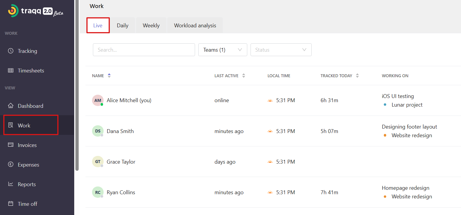Click the Working On column header
This screenshot has width=461, height=215.
point(395,76)
